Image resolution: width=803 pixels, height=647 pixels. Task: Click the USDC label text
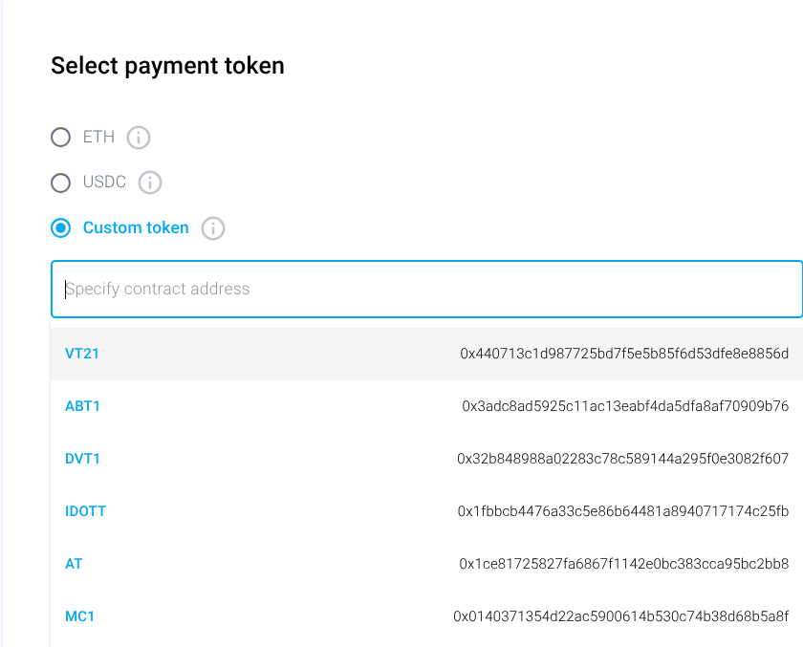point(104,183)
